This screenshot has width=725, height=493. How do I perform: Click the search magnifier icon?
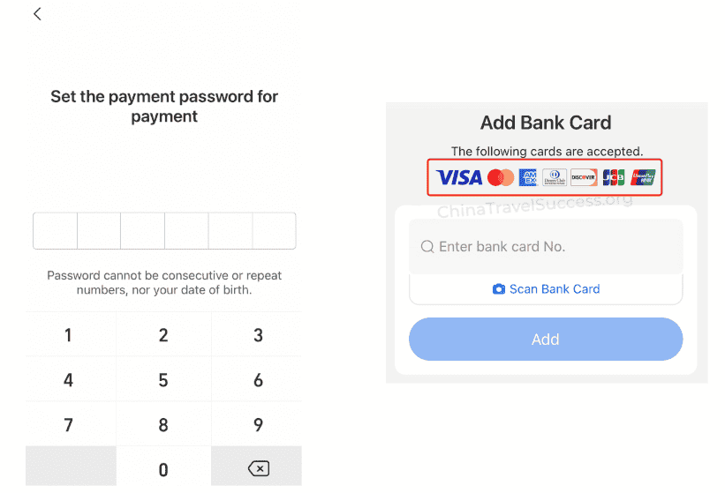[x=427, y=247]
